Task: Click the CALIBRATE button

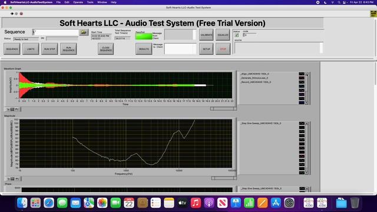Action: coord(206,35)
